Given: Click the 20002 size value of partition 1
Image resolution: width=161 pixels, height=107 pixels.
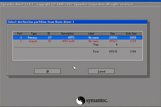Looking at the screenshot, I should (113, 38).
